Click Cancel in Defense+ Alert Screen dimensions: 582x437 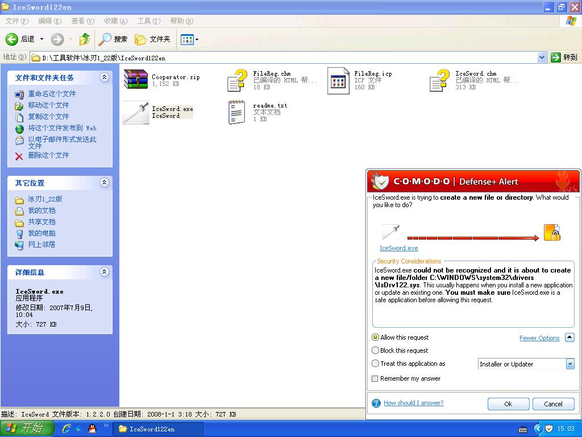tap(553, 404)
